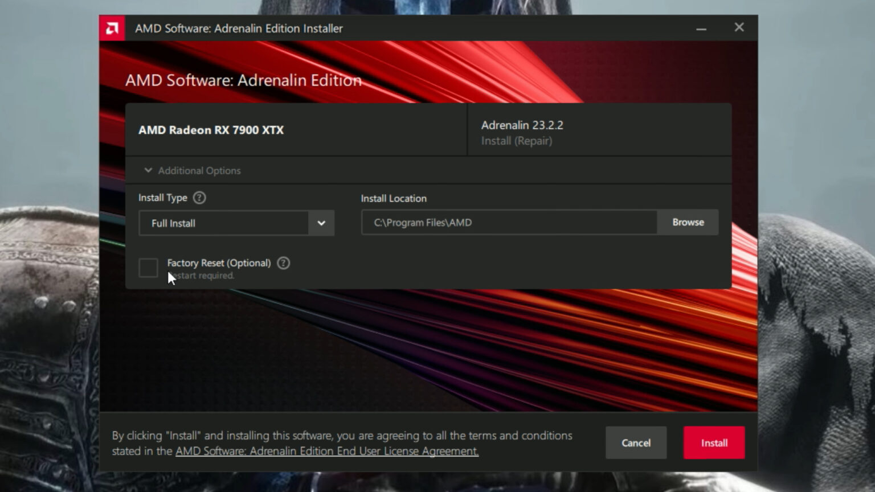Click the restart required notice text
The width and height of the screenshot is (875, 492).
point(201,275)
